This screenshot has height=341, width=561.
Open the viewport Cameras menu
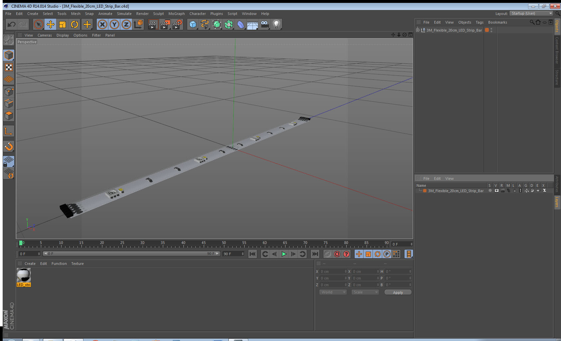pyautogui.click(x=45, y=35)
